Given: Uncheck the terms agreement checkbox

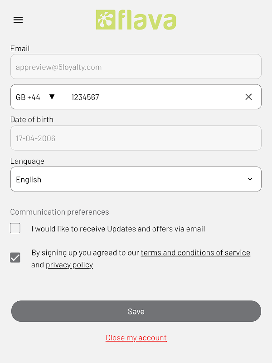Looking at the screenshot, I should point(15,258).
